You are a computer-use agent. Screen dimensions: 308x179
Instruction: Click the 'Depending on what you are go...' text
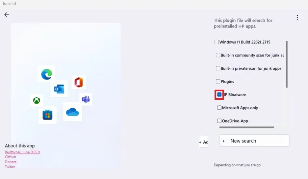coord(238,165)
